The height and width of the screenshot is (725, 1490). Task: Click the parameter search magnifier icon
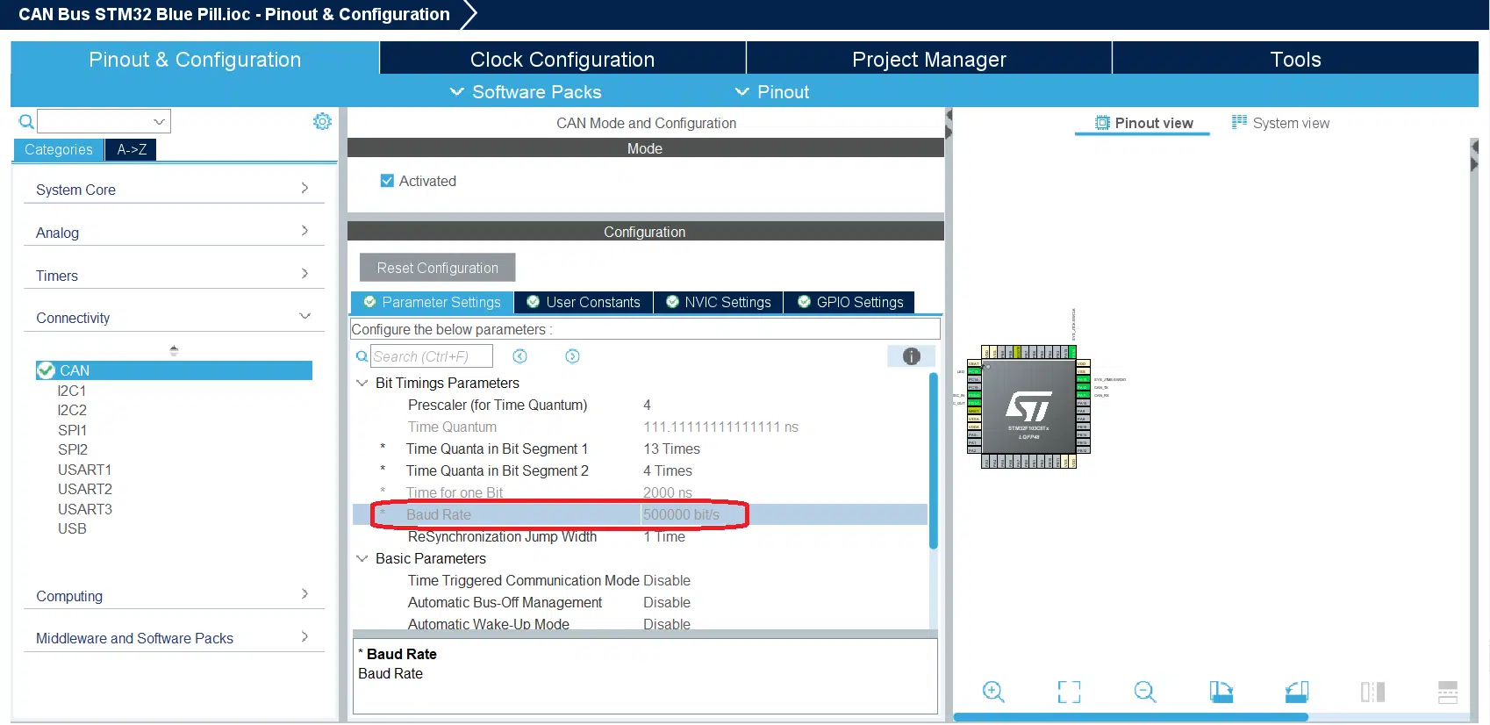(362, 356)
